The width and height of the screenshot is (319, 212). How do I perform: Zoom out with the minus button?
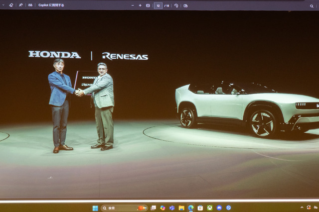(133, 5)
